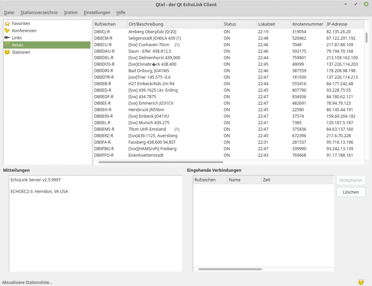Viewport: 372px width, 286px height.
Task: Click the Löschen button
Action: [351, 192]
